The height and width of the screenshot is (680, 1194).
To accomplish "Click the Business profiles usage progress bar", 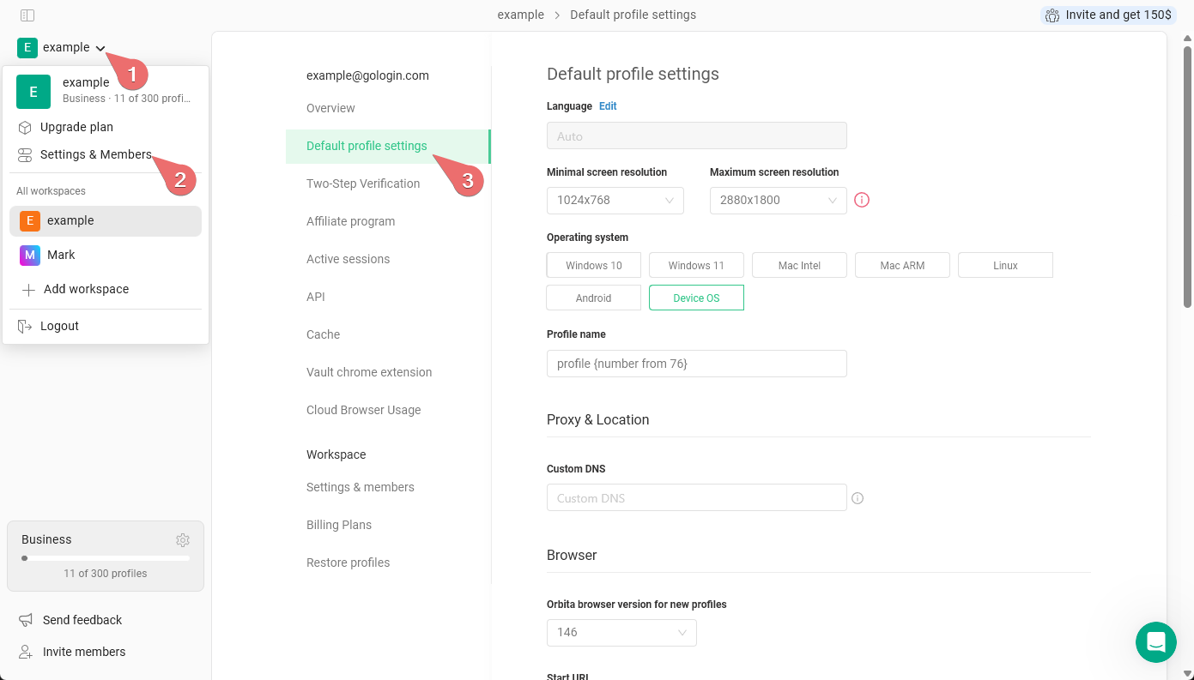I will (106, 558).
